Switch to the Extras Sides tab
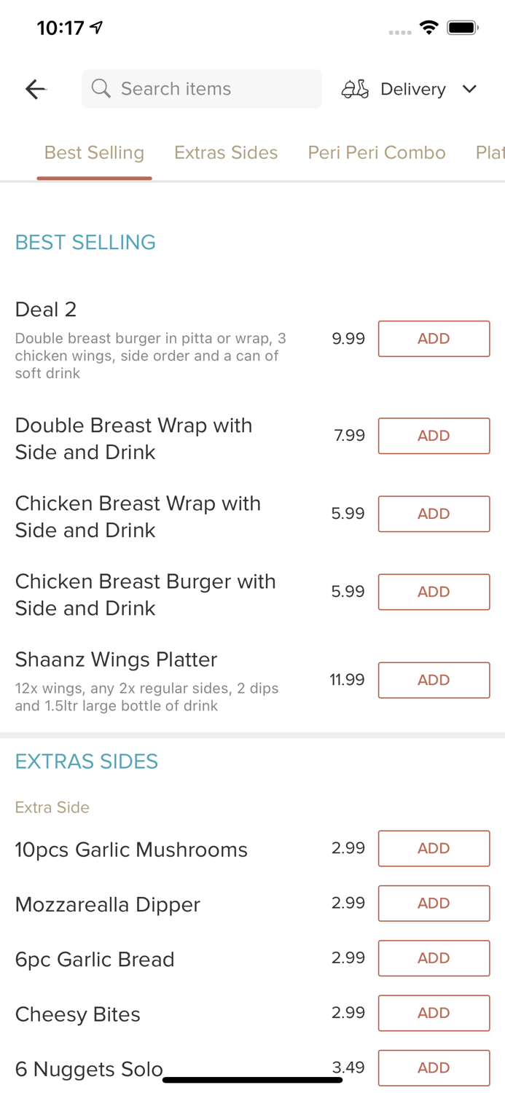This screenshot has width=505, height=1093. (226, 152)
